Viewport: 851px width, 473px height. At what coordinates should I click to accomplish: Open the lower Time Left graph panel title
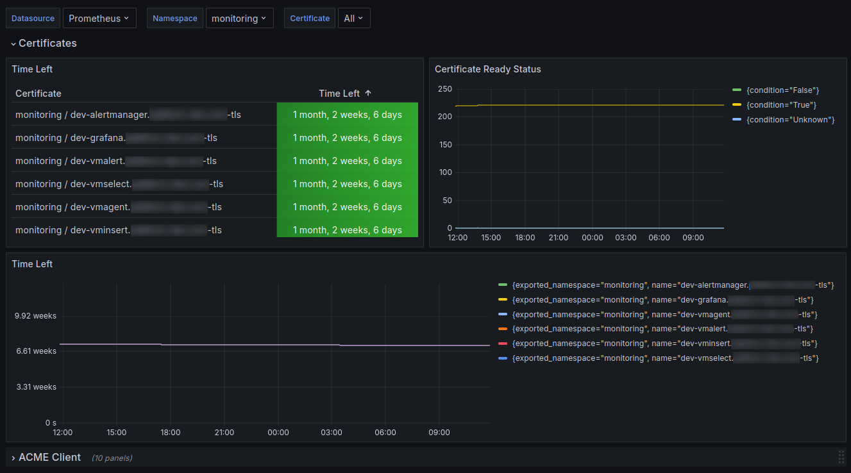(32, 264)
